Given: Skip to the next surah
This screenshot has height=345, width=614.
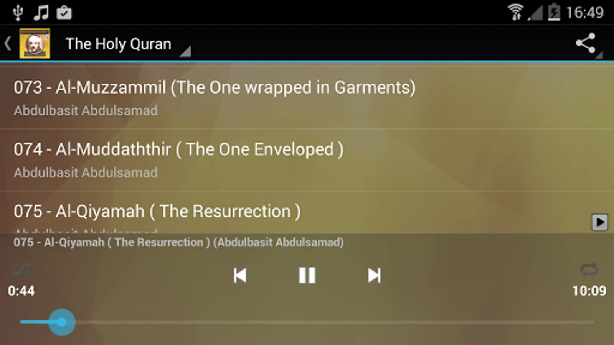Looking at the screenshot, I should (374, 275).
